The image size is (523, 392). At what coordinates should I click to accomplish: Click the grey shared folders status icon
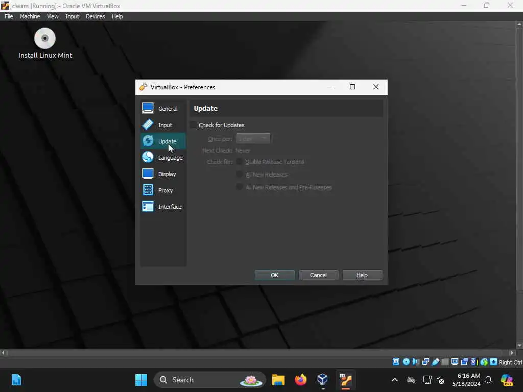(x=445, y=362)
